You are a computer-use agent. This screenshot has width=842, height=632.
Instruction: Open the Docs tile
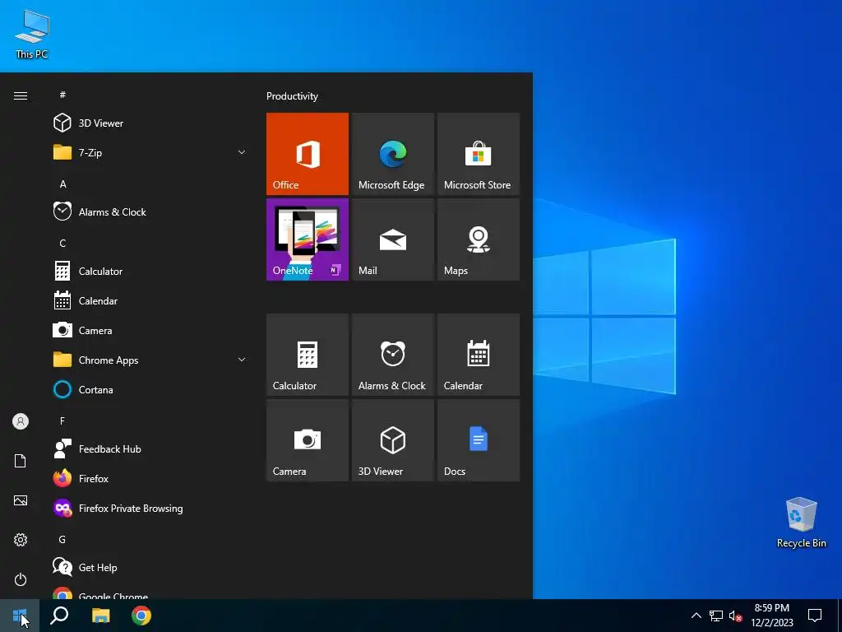(x=479, y=440)
